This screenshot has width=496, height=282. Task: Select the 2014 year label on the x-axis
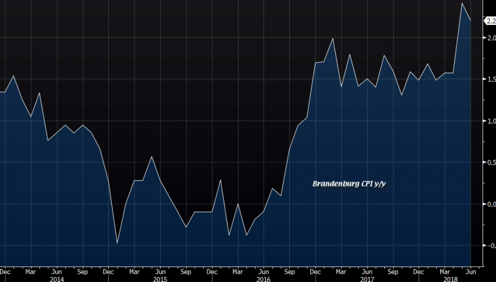(56, 279)
